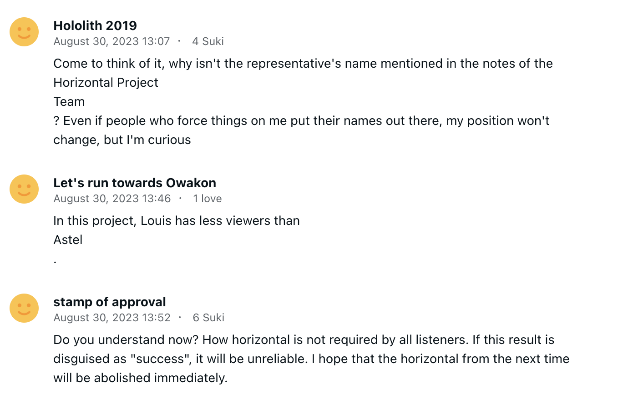Click the line starting "Do you understand now?"
The image size is (618, 399).
tap(304, 339)
